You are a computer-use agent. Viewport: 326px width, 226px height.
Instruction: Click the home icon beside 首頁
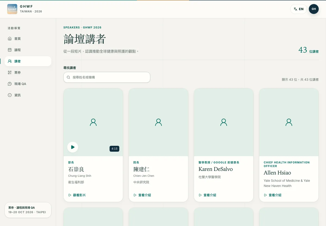pos(10,39)
